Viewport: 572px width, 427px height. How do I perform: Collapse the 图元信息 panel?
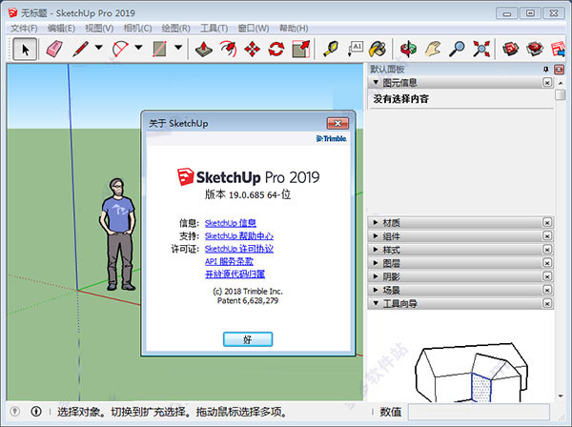(x=376, y=82)
